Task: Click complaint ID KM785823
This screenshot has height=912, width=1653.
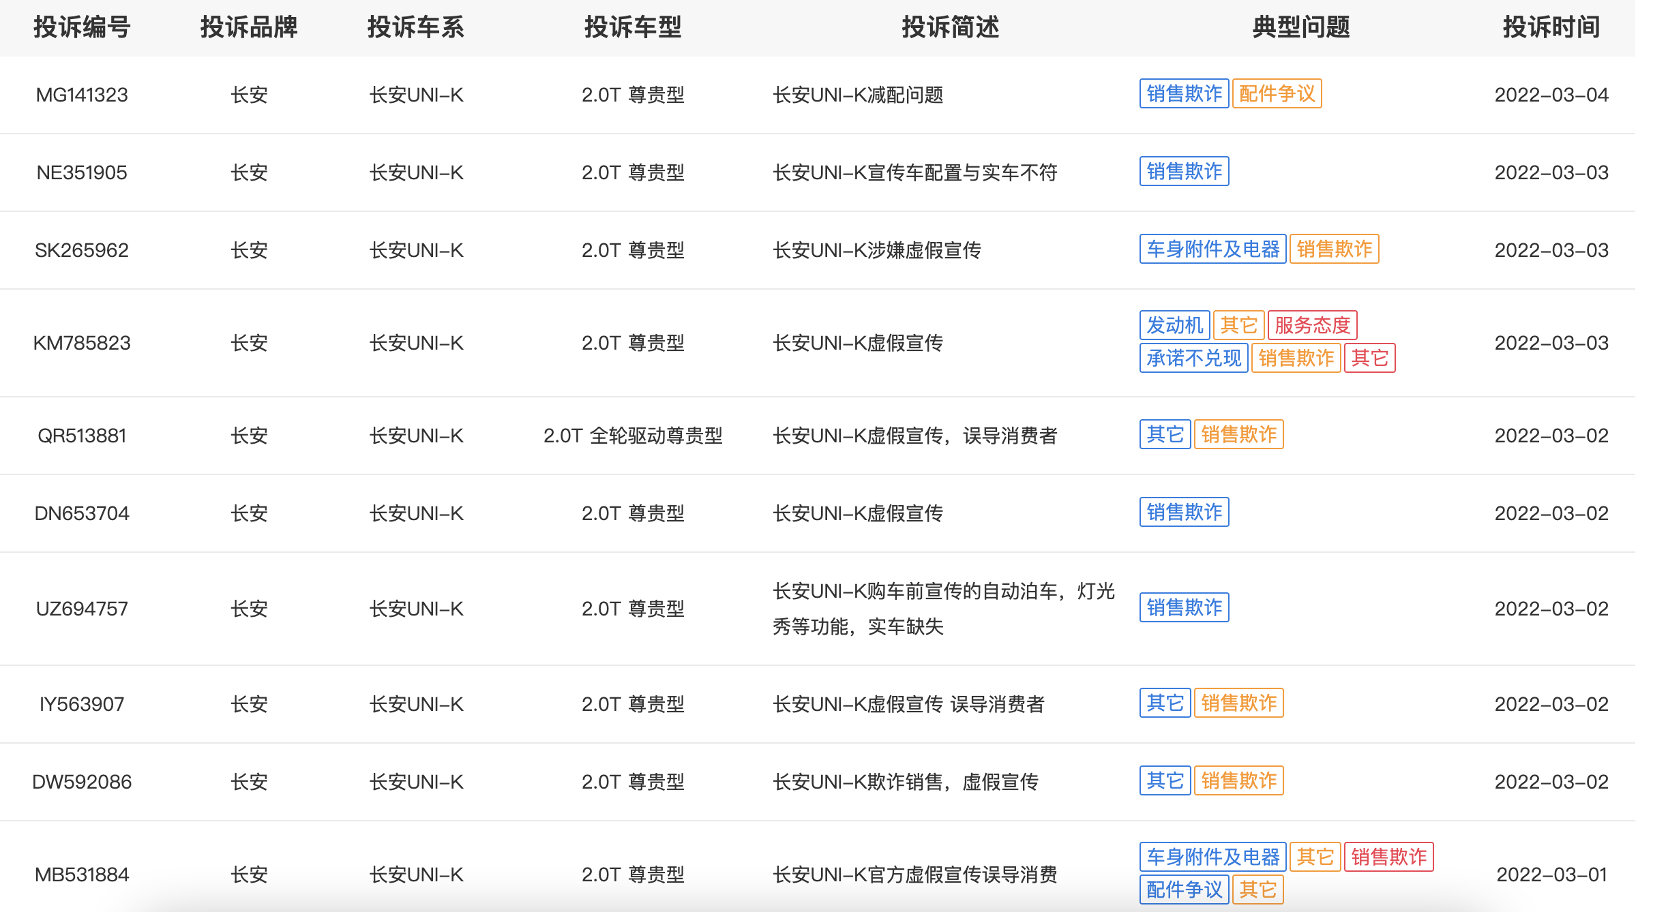Action: click(82, 343)
